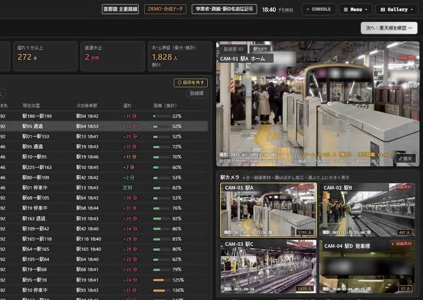Viewport: 423px width, 300px height.
Task: Toggle the 路線順 sort chip
Action: (197, 93)
